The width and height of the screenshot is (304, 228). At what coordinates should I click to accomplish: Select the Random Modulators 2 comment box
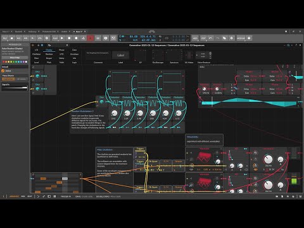point(89,121)
